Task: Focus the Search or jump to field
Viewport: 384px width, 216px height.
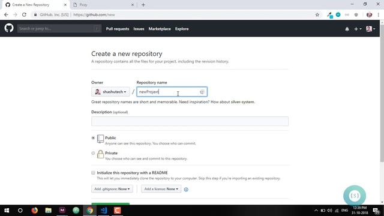Action: click(59, 28)
